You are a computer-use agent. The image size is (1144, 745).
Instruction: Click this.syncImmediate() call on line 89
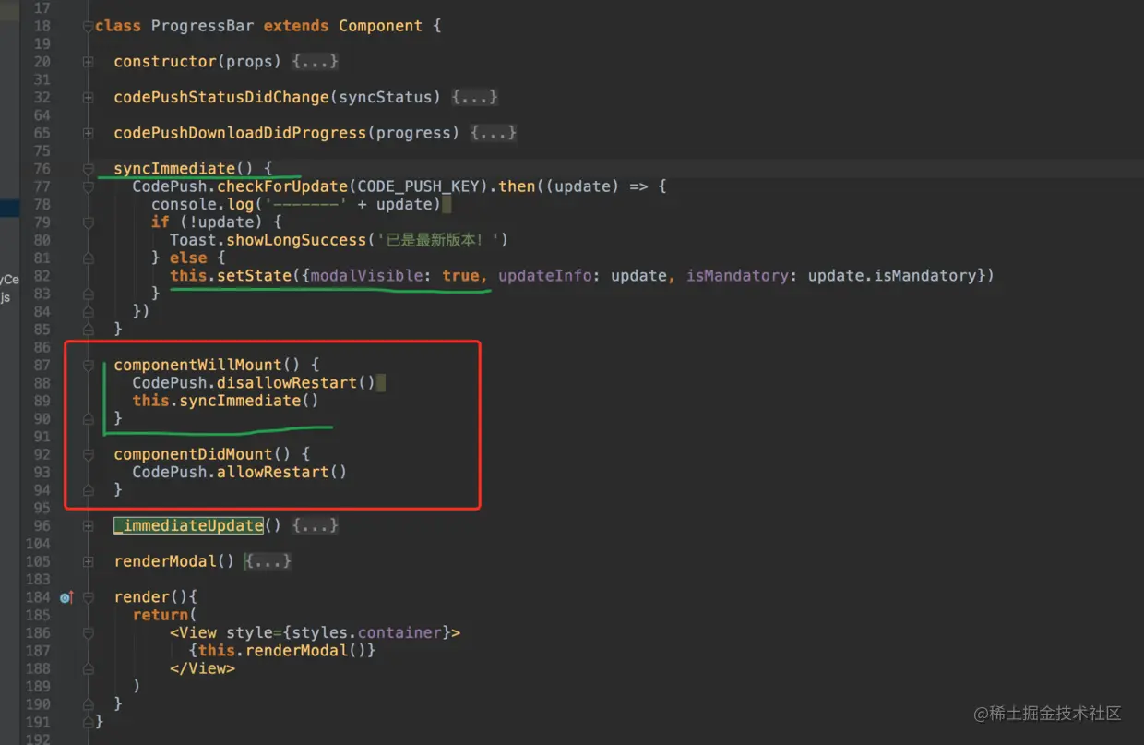pos(226,401)
